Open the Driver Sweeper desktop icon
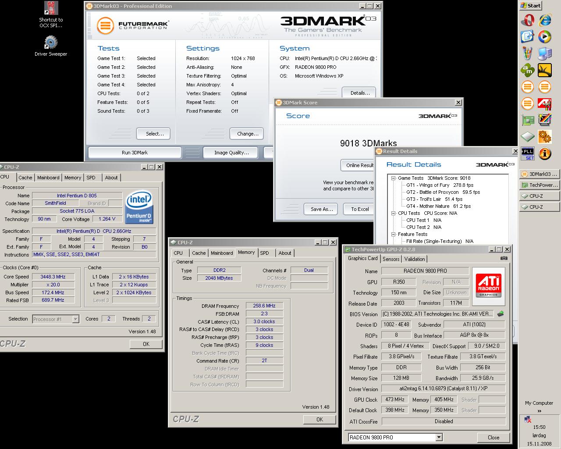The image size is (561, 449). point(51,46)
